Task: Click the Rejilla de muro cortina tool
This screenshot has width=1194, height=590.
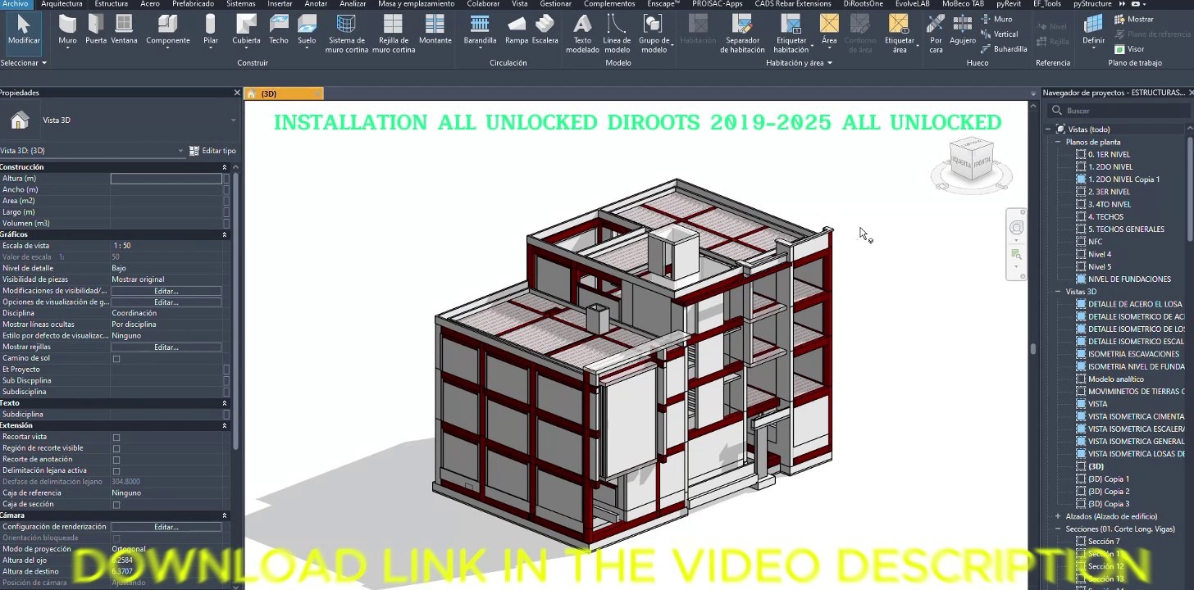Action: click(x=393, y=34)
